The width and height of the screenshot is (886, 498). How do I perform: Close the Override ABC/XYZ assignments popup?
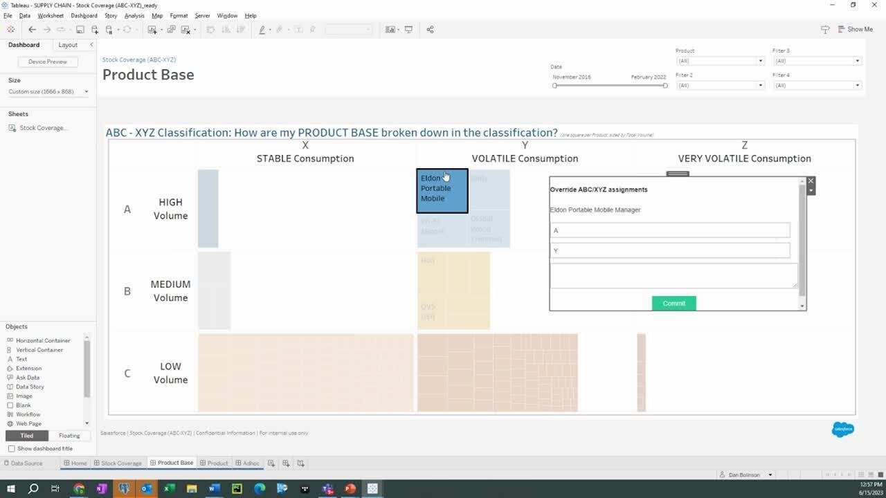811,181
